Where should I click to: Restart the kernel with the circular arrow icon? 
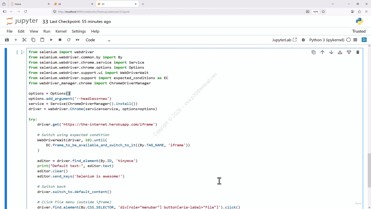69,40
